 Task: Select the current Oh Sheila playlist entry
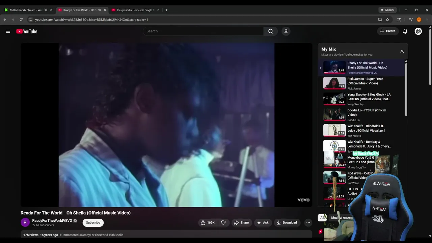point(361,67)
